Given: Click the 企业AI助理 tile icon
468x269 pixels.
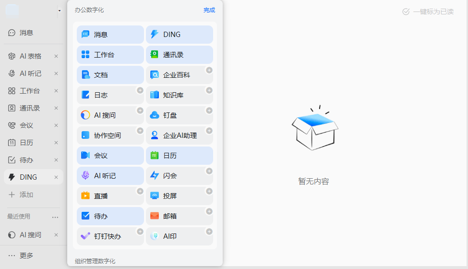Looking at the screenshot, I should pyautogui.click(x=154, y=135).
